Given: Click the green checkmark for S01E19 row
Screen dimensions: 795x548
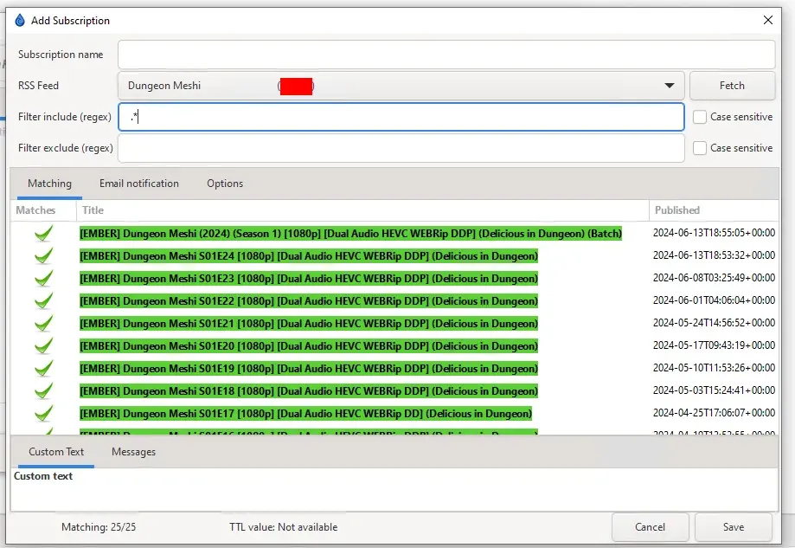Looking at the screenshot, I should (43, 369).
